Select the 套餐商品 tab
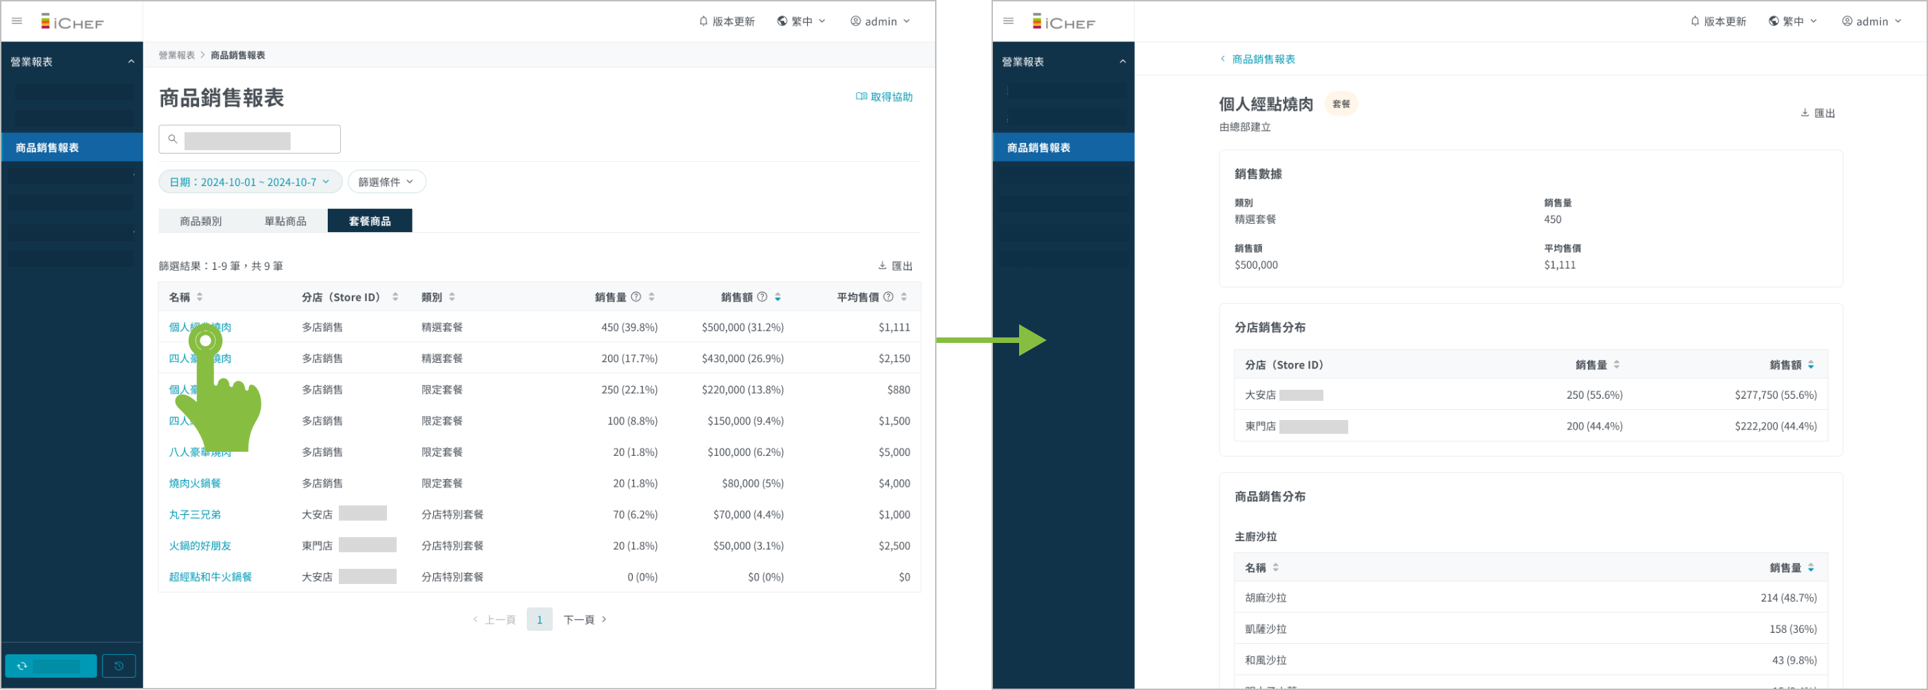Viewport: 1928px width, 690px height. pyautogui.click(x=370, y=221)
